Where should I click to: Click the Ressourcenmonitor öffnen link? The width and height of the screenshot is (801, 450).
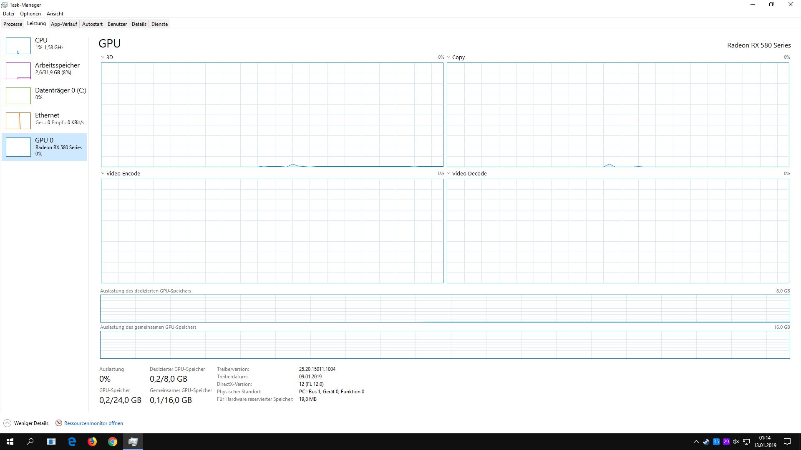93,423
